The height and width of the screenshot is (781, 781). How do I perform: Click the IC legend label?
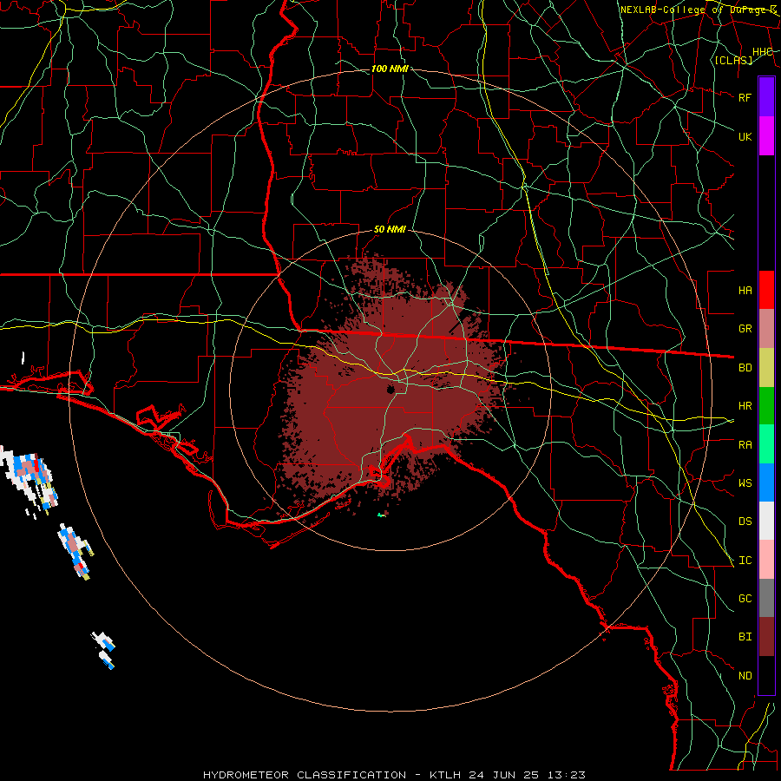(x=745, y=561)
